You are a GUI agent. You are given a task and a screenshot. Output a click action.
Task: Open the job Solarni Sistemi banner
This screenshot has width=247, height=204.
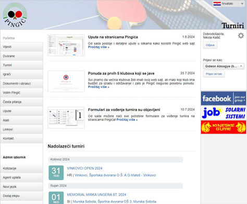pyautogui.click(x=224, y=113)
